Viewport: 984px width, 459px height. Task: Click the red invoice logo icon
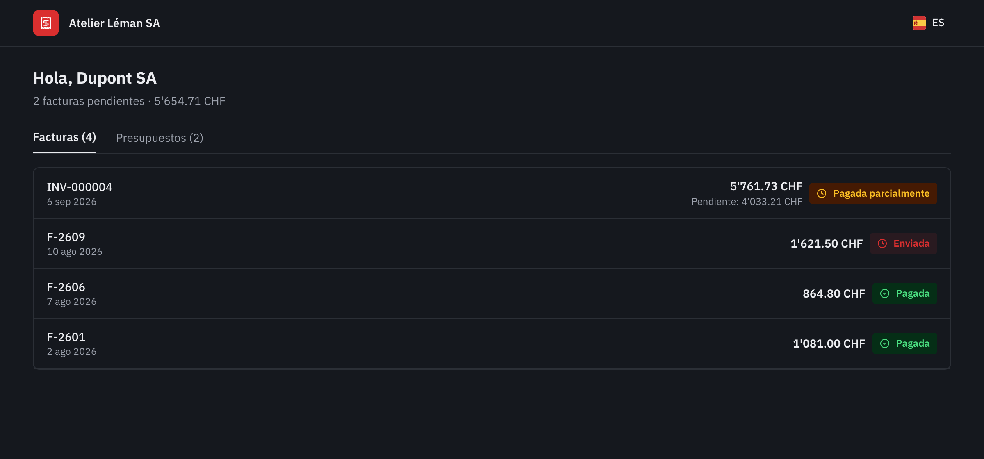pyautogui.click(x=46, y=23)
